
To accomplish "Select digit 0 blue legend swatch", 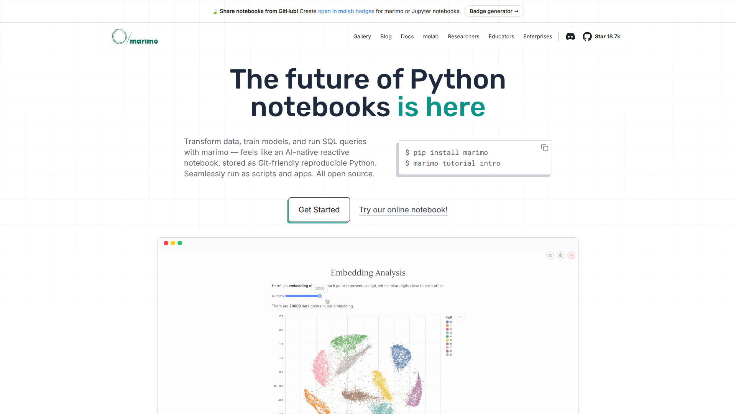I will click(447, 322).
